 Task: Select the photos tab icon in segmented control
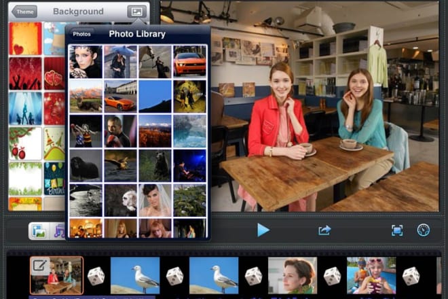click(39, 231)
